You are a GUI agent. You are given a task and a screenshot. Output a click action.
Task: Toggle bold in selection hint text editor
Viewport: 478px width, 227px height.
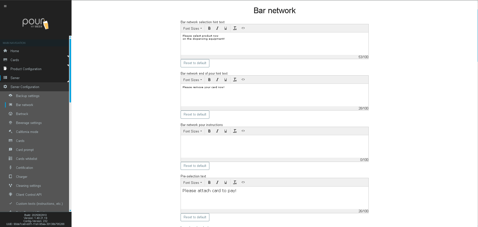209,28
